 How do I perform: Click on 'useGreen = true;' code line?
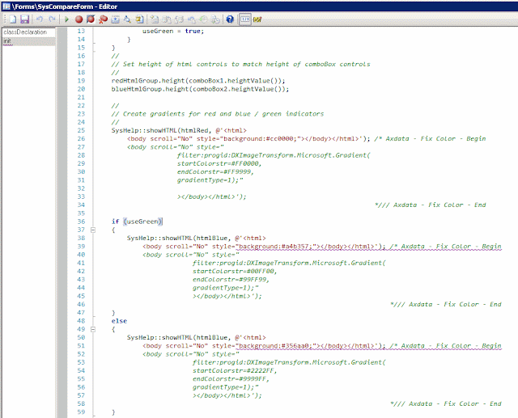173,31
